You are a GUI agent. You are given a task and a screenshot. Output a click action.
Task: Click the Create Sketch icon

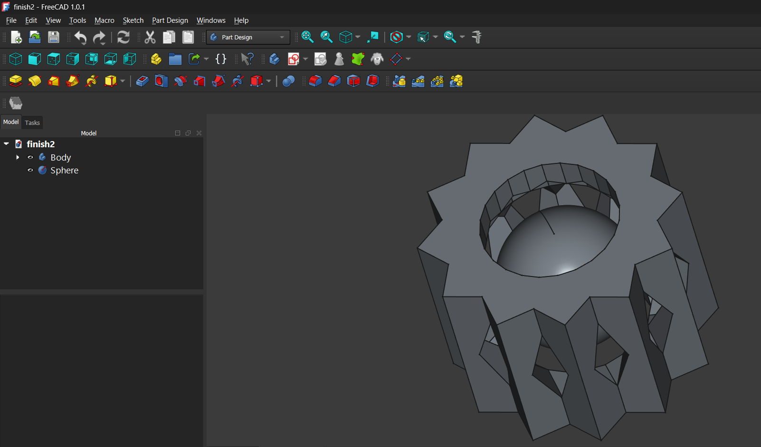[x=294, y=59]
